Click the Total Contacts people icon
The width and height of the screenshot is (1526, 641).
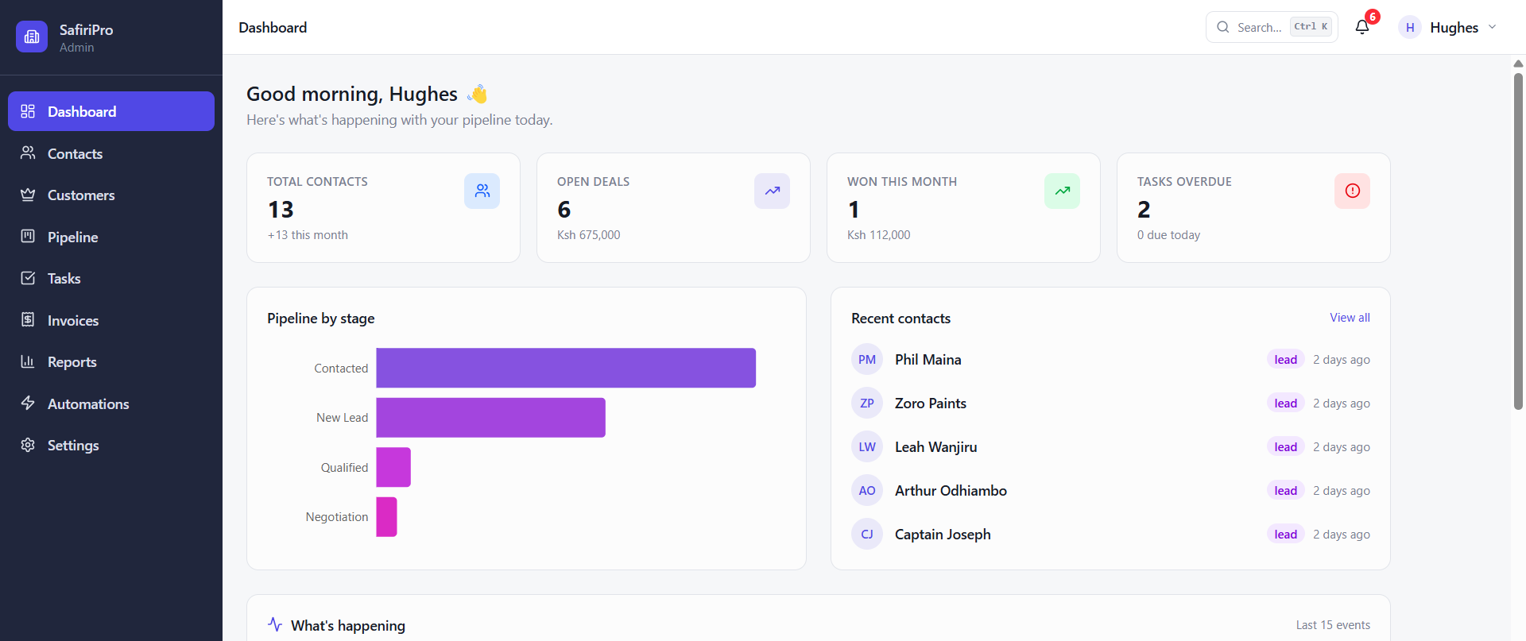pyautogui.click(x=482, y=191)
